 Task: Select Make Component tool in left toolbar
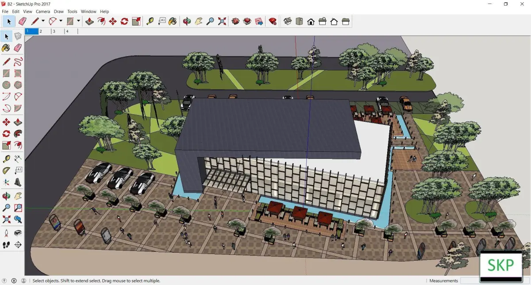tap(18, 36)
